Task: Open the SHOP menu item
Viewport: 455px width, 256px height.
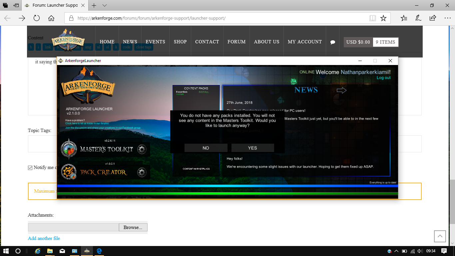Action: (180, 42)
